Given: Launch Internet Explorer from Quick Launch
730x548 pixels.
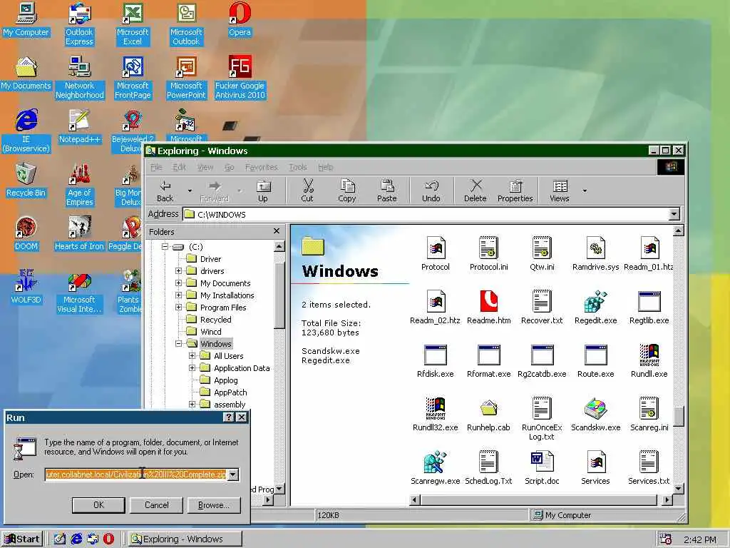Looking at the screenshot, I should click(76, 539).
